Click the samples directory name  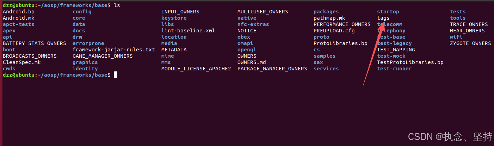click(325, 56)
